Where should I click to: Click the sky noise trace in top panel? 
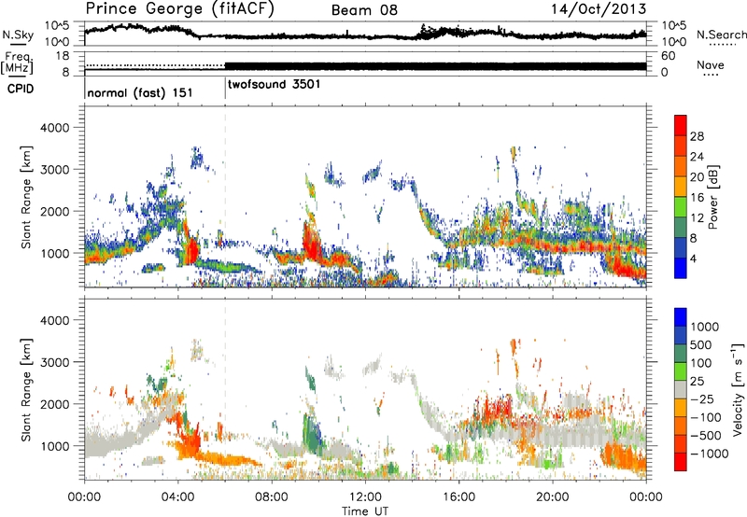click(365, 35)
